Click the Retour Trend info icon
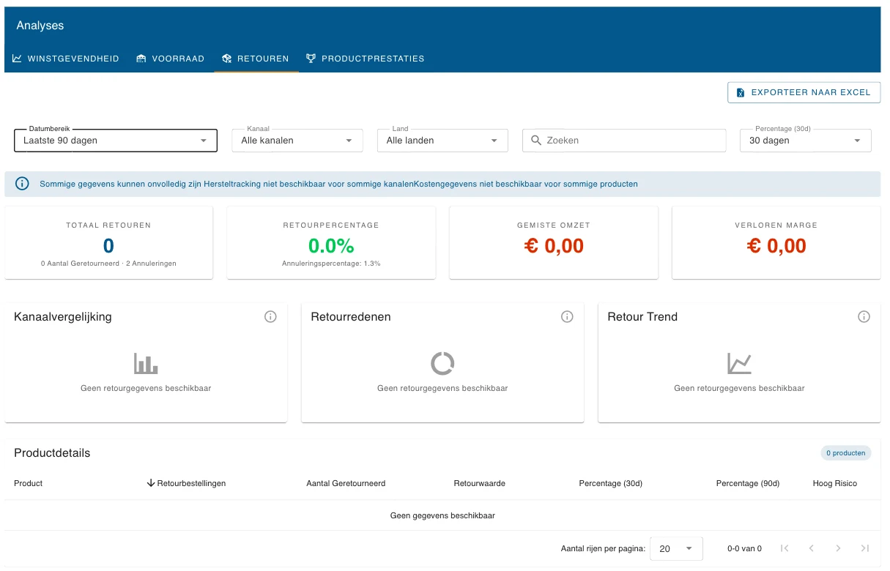The image size is (890, 571). pyautogui.click(x=864, y=317)
